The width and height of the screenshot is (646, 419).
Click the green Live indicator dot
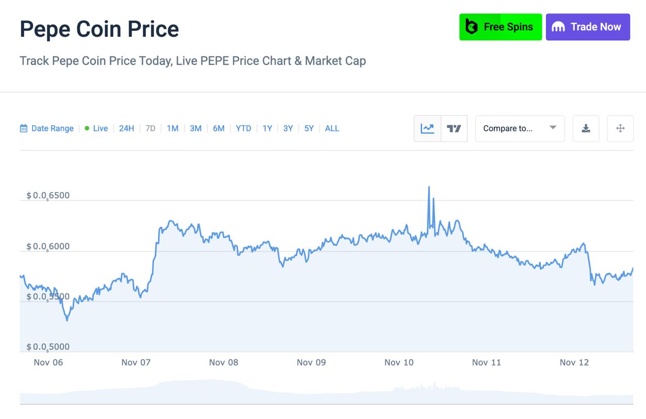(87, 128)
